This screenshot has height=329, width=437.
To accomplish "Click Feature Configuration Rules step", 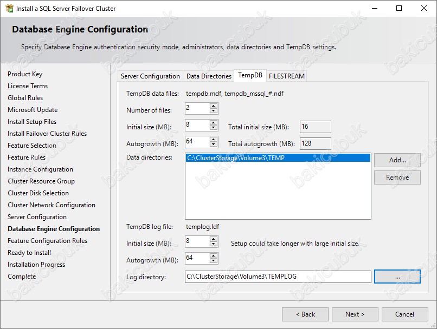I will tap(47, 241).
